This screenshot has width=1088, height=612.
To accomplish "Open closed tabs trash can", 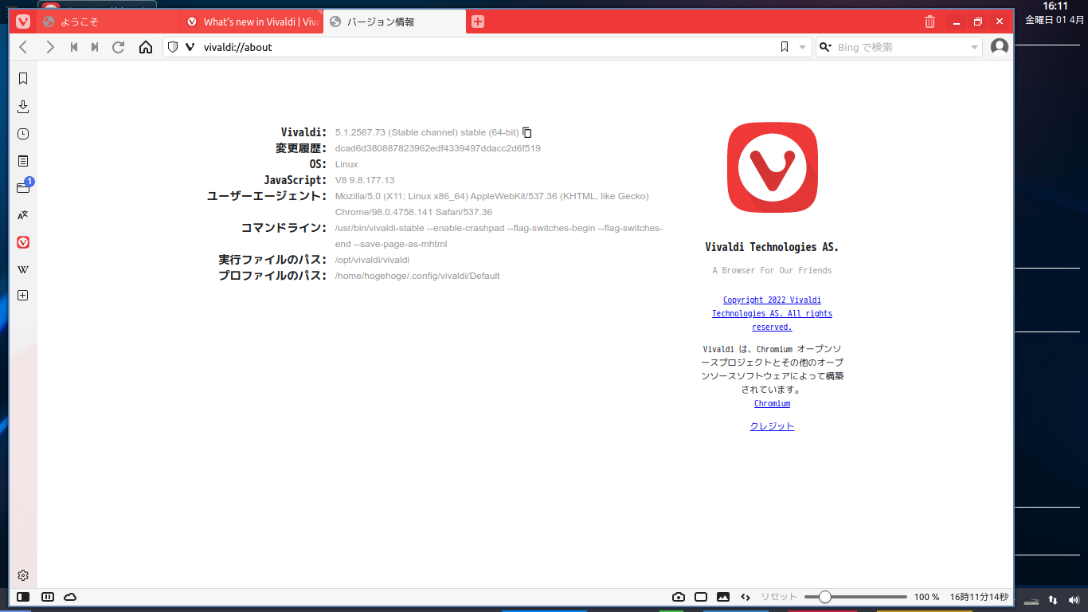I will 929,22.
